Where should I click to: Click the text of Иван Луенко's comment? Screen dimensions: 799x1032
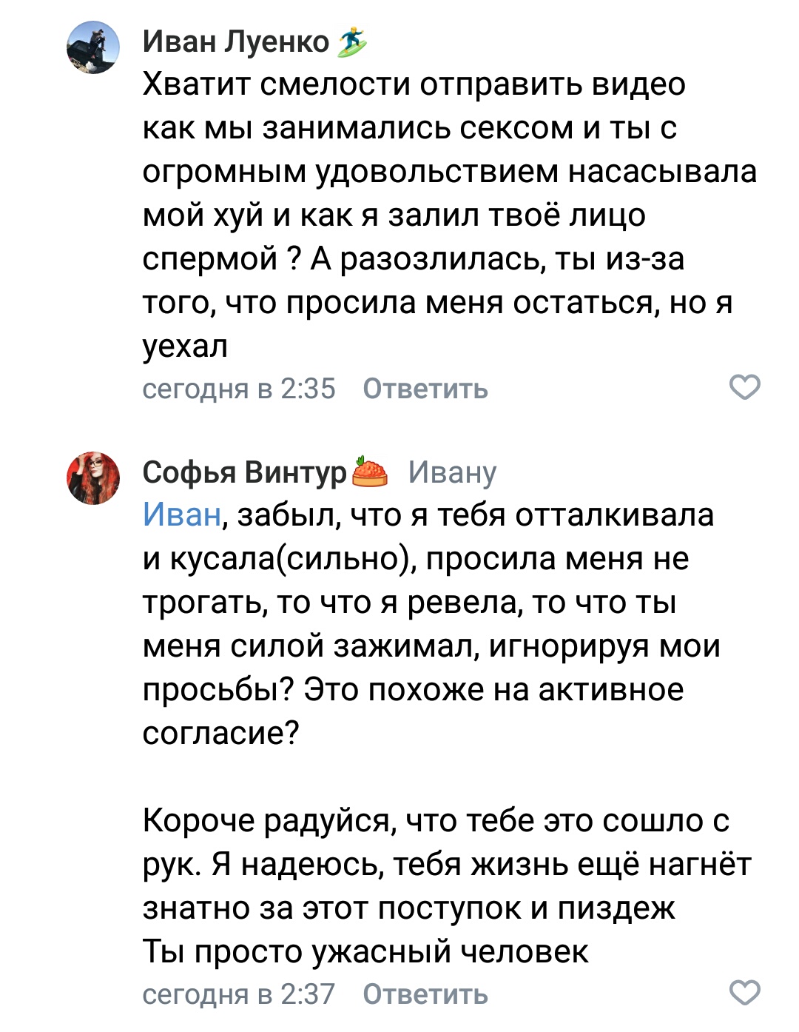click(444, 215)
